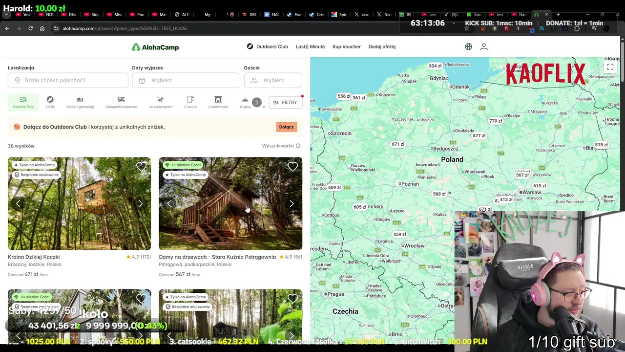This screenshot has width=625, height=352.
Task: Show previous photo of Domy na drzewach
Action: coord(169,203)
